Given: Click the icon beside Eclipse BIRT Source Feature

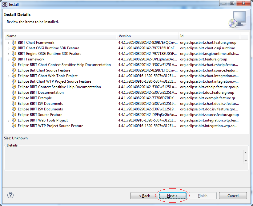Looking at the screenshot, I should 14,115.
